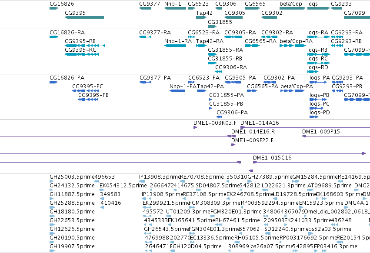Viewport: 370px width, 253px height.
Task: Select the CG9293 gene label
Action: (341, 4)
